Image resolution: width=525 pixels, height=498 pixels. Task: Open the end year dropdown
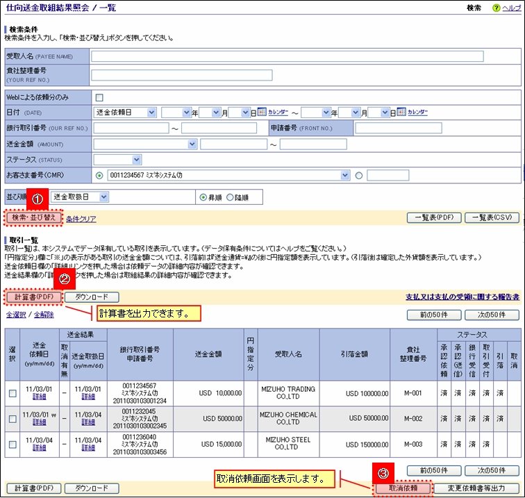(316, 113)
